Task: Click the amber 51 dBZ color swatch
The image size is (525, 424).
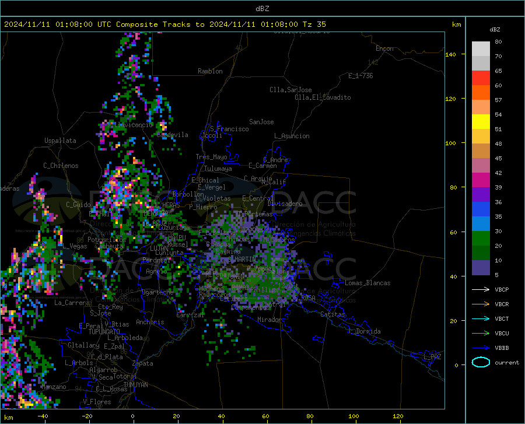Action: click(481, 136)
